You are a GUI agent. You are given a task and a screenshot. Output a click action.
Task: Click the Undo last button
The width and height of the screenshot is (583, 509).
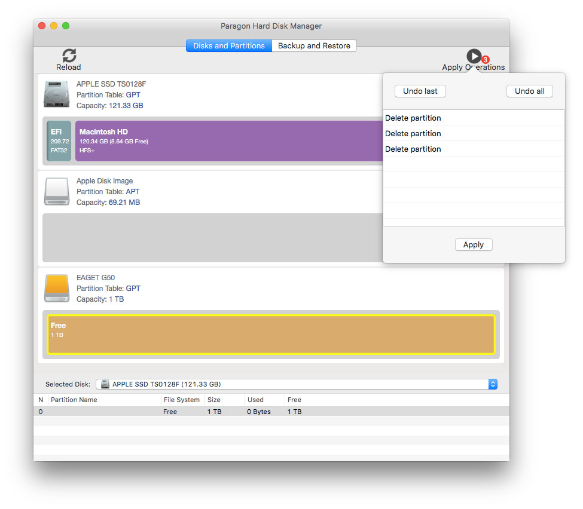pyautogui.click(x=420, y=91)
